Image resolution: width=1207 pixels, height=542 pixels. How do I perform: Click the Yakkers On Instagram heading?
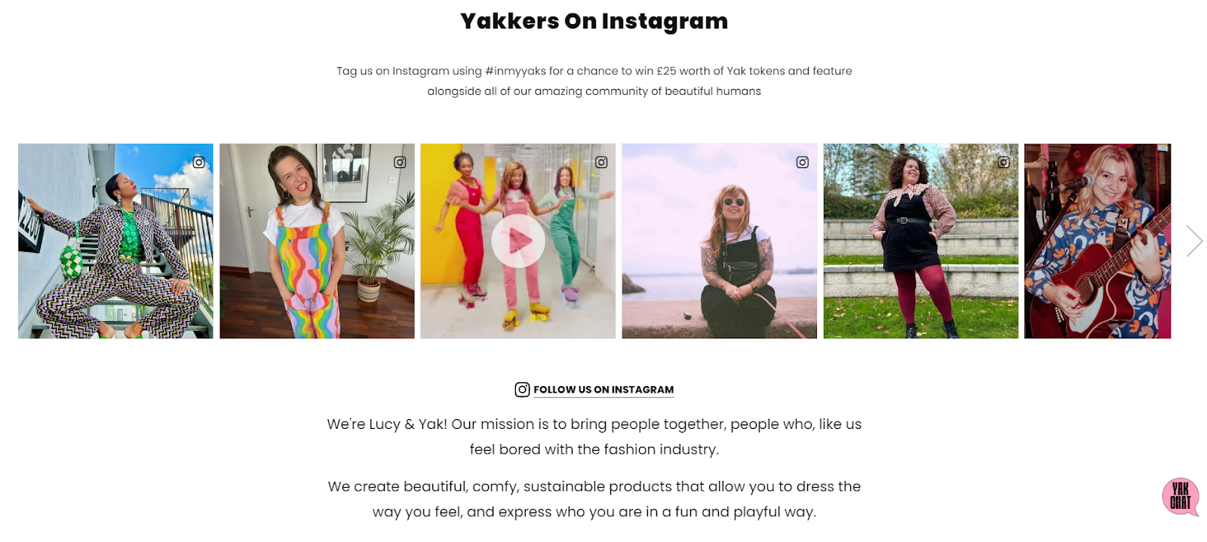[x=594, y=21]
